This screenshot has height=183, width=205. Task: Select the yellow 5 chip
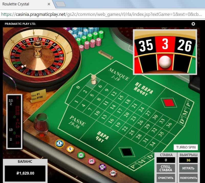click(x=70, y=149)
